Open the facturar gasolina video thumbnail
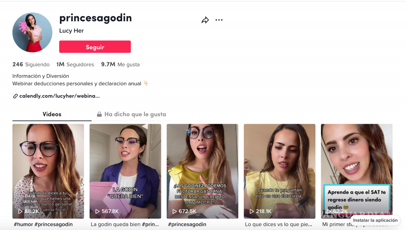The width and height of the screenshot is (406, 230). click(x=202, y=171)
